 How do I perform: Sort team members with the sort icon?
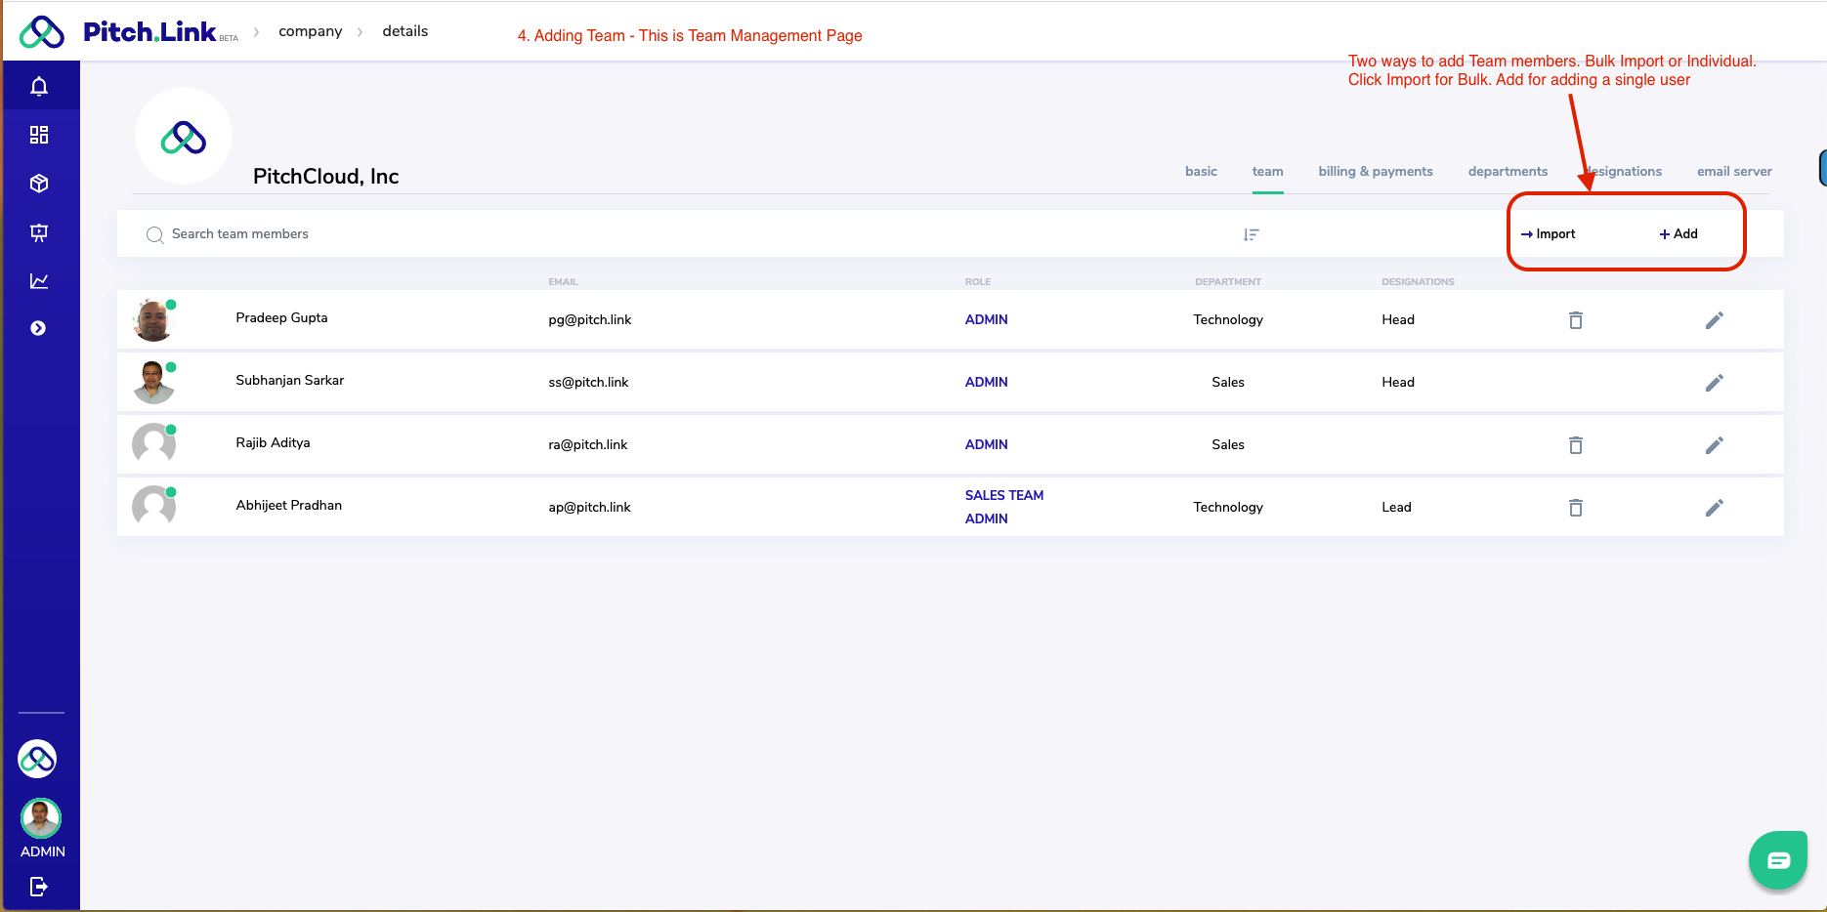pyautogui.click(x=1251, y=234)
